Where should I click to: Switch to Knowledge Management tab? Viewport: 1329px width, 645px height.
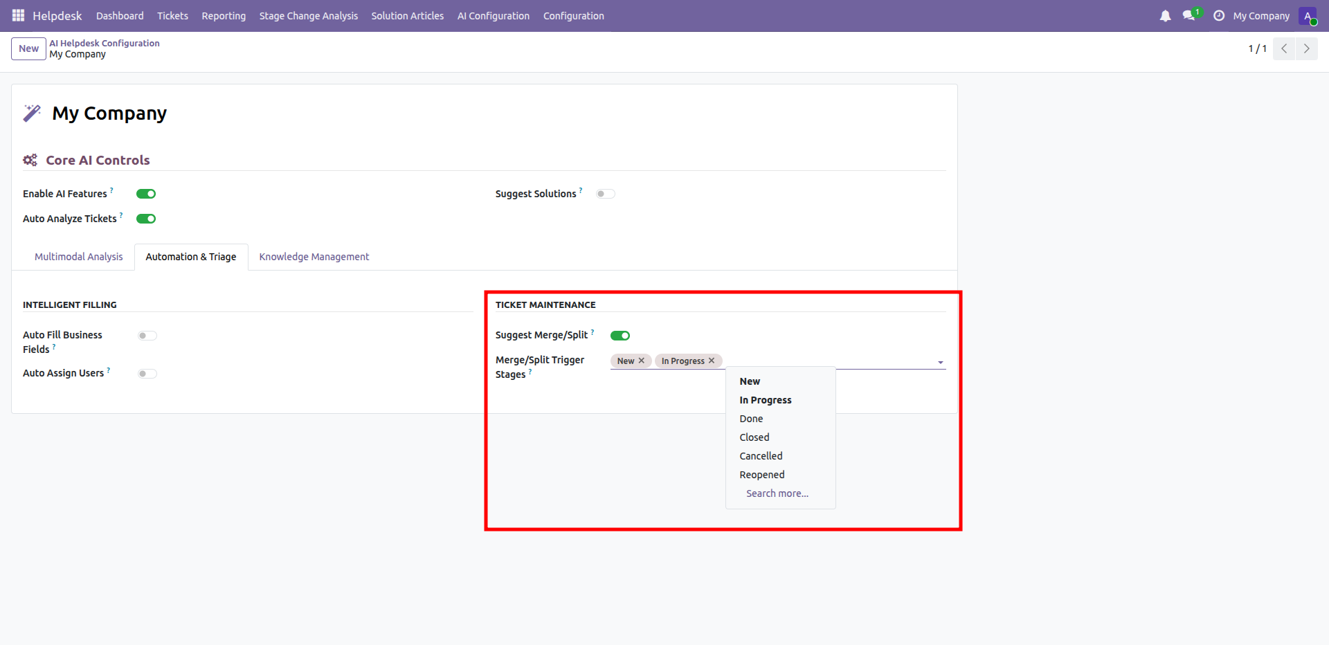pyautogui.click(x=314, y=257)
